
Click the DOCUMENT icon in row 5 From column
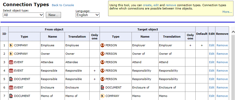coord(11,79)
